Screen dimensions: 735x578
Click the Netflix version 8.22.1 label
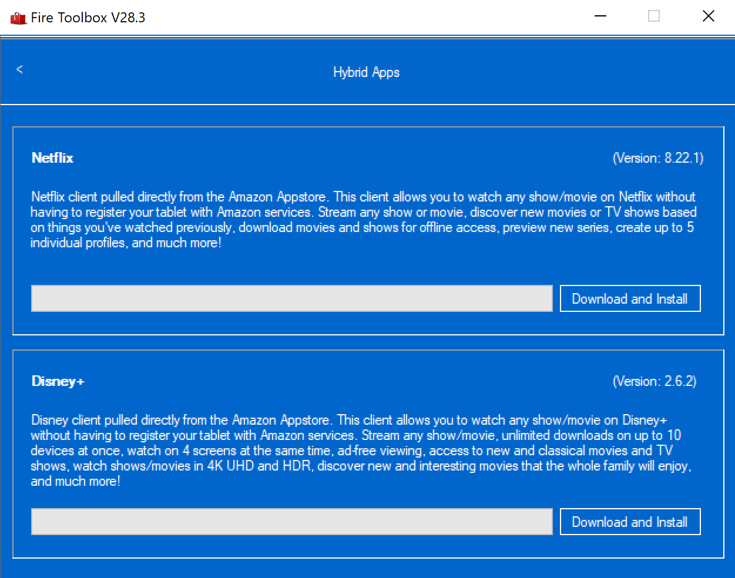[x=658, y=158]
